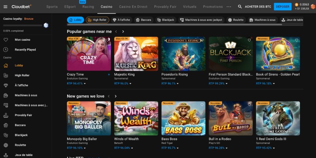Favorite Poseidon's Rising with heart icon
The height and width of the screenshot is (158, 316).
[202, 40]
